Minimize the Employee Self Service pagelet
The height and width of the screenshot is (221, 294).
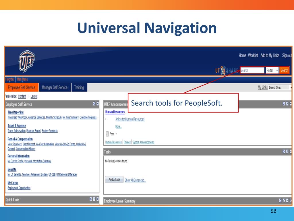[98, 104]
